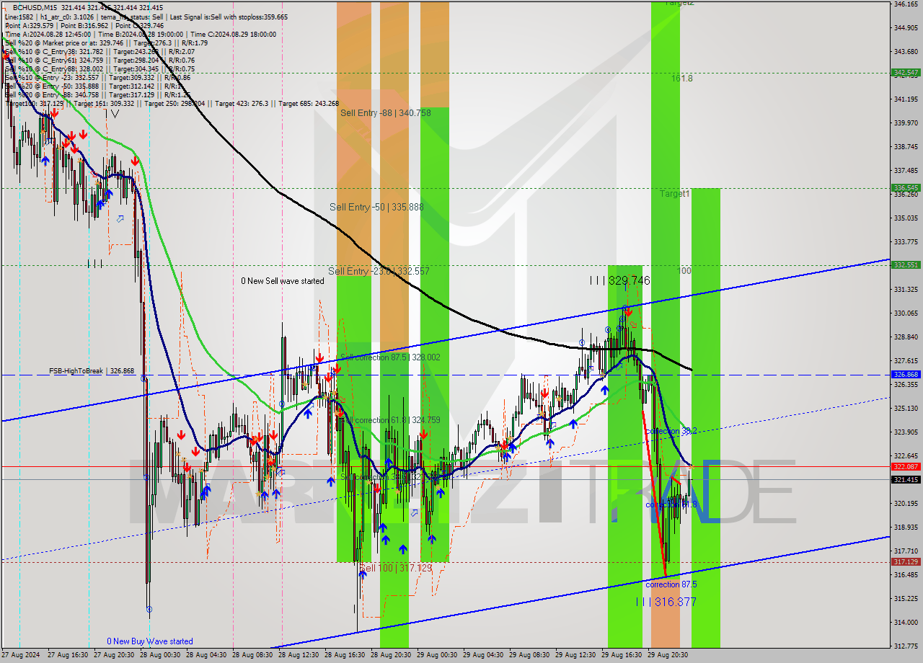923x663 pixels.
Task: Click the 320.195 price axis value
Action: [906, 504]
